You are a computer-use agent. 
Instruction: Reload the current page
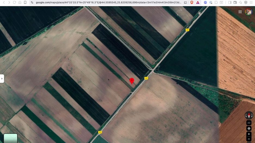(x=14, y=2)
